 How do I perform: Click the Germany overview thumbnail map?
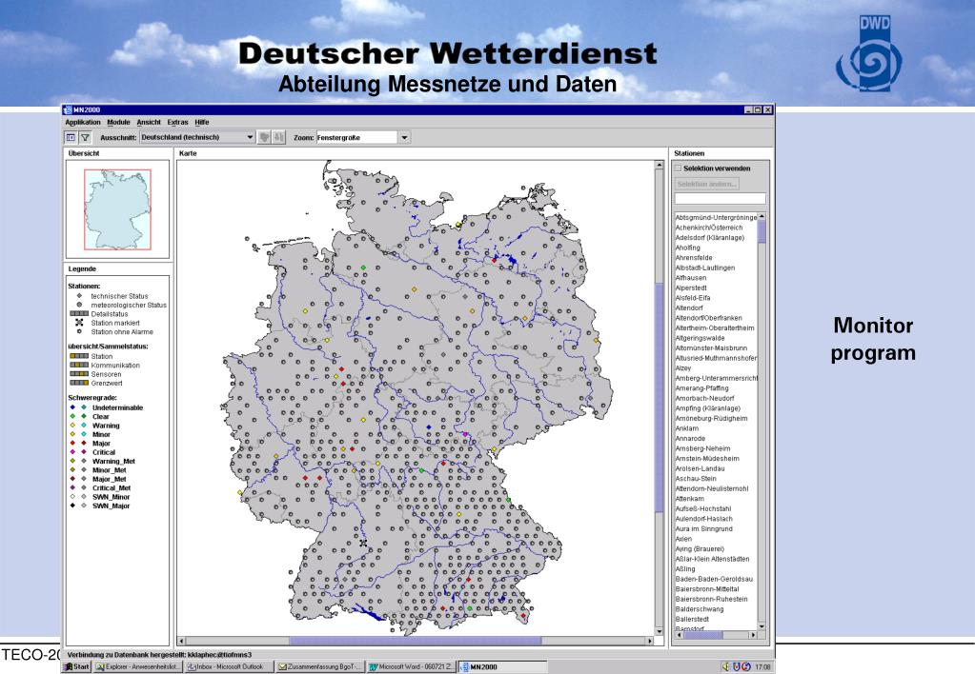tap(117, 209)
